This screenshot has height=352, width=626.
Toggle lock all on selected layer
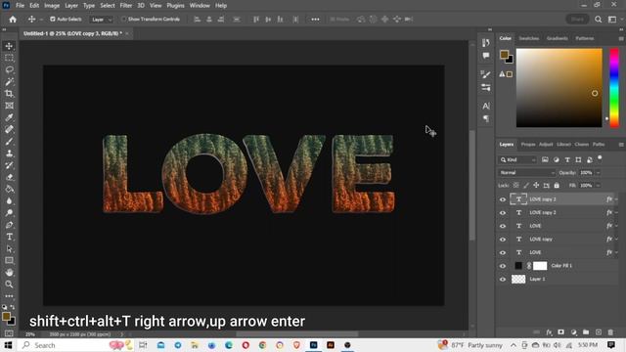[557, 185]
